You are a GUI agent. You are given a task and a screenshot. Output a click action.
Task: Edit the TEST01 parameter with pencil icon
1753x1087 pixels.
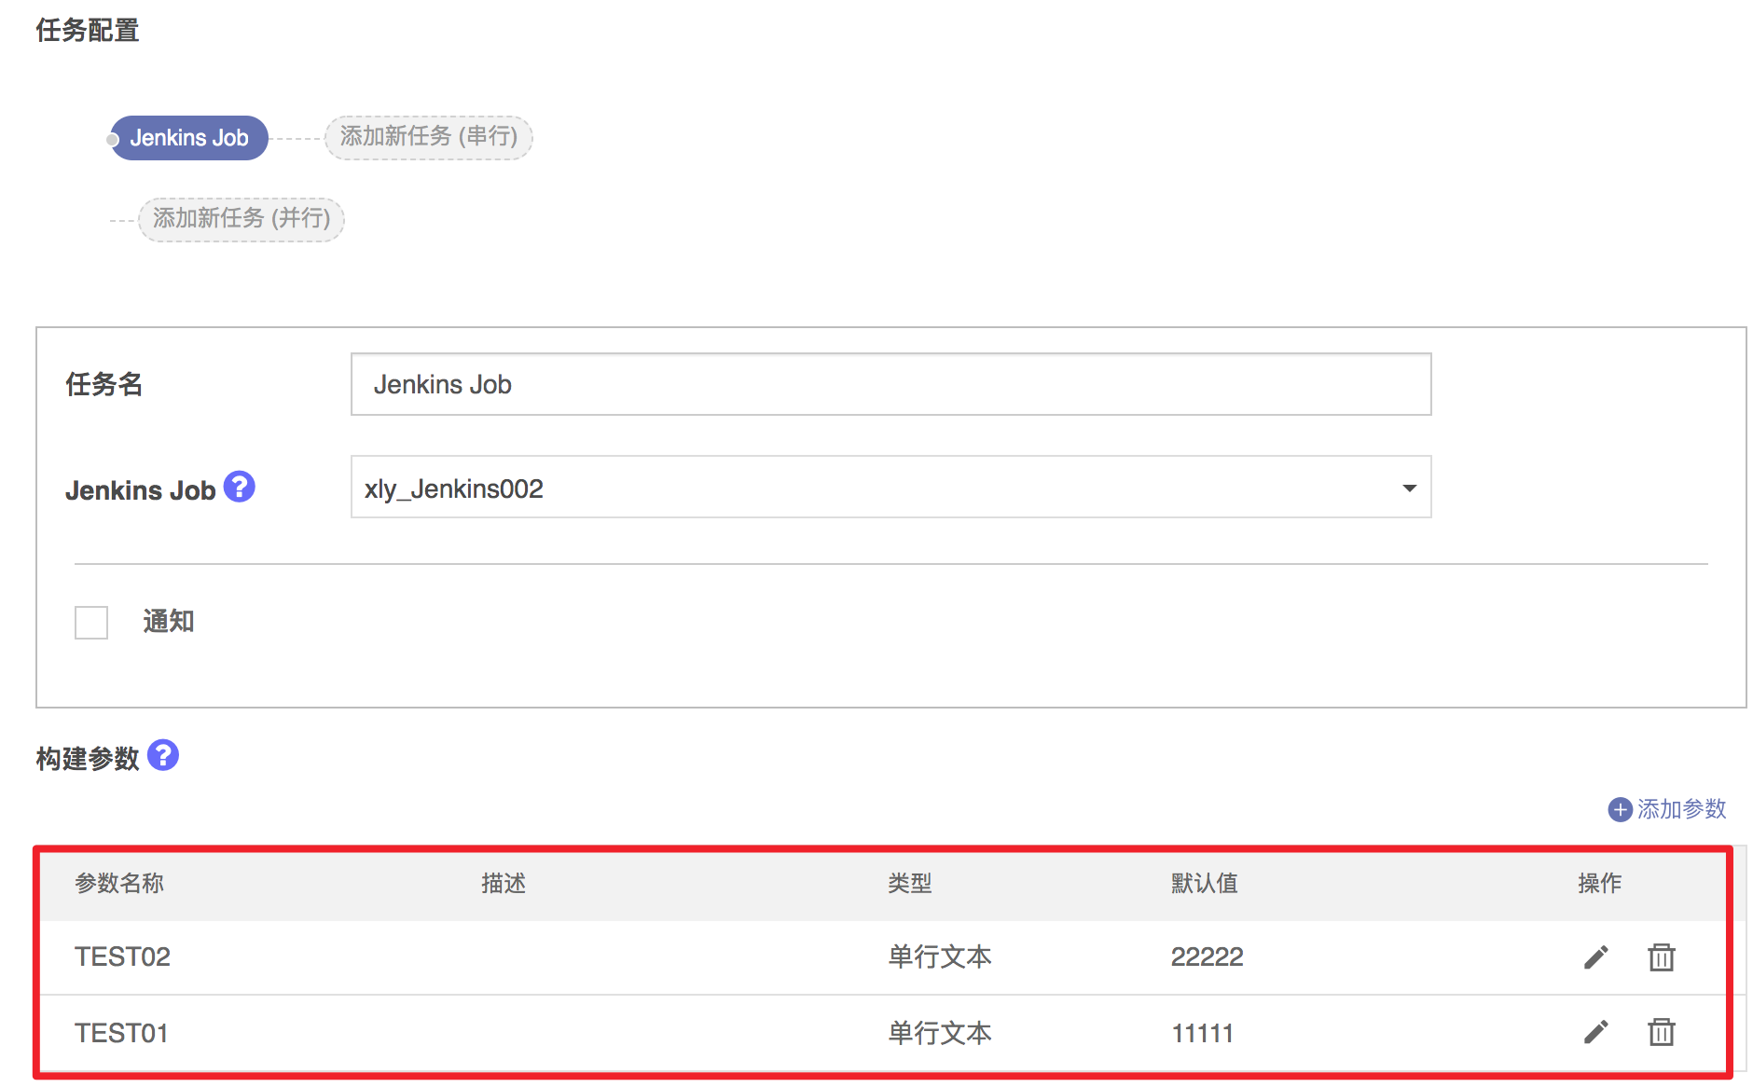[1595, 1032]
